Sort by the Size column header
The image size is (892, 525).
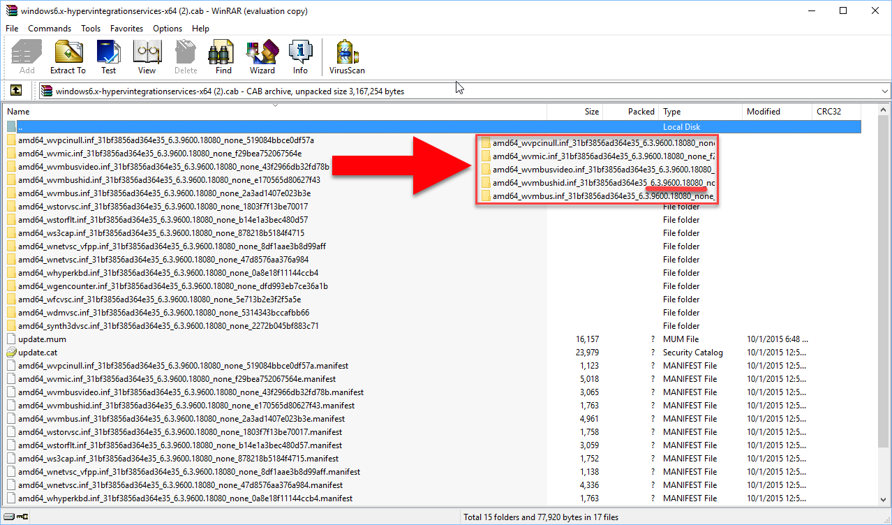point(574,112)
